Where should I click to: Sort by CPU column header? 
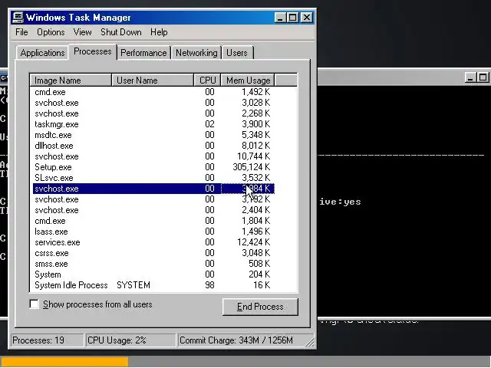pyautogui.click(x=207, y=80)
